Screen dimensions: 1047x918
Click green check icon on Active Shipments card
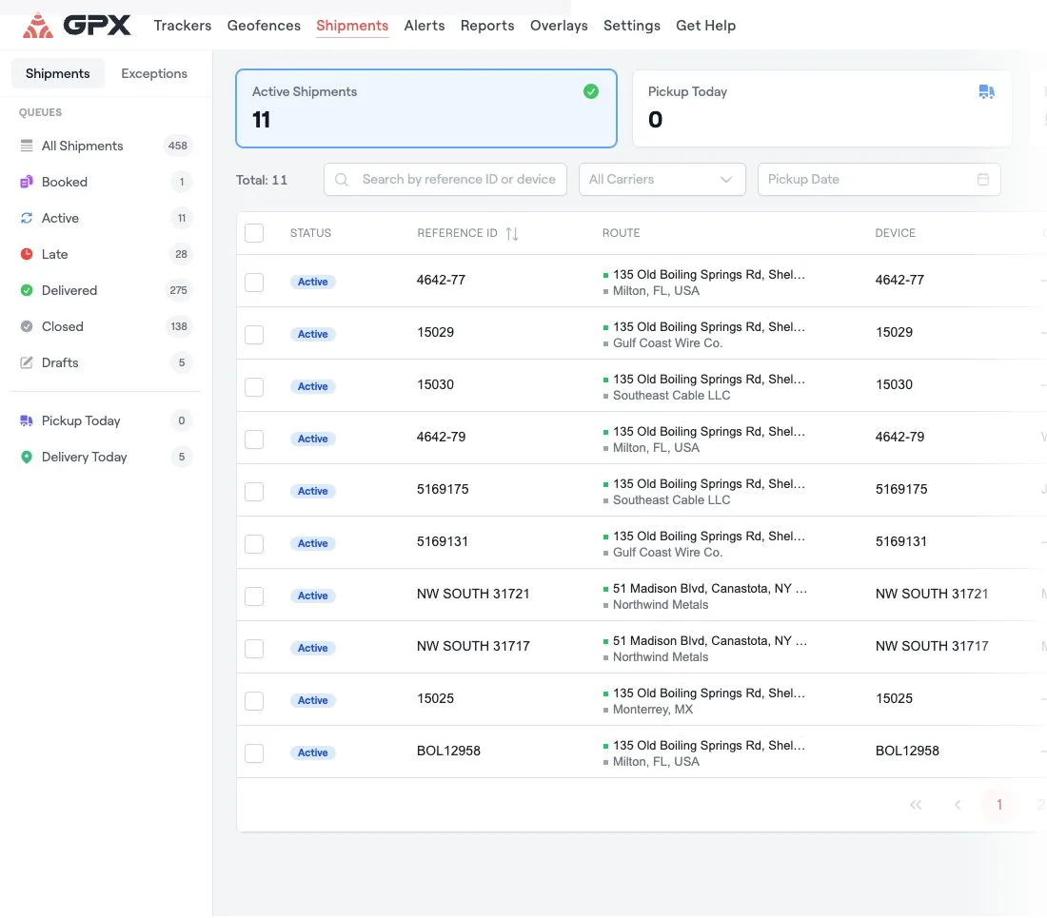pos(591,91)
